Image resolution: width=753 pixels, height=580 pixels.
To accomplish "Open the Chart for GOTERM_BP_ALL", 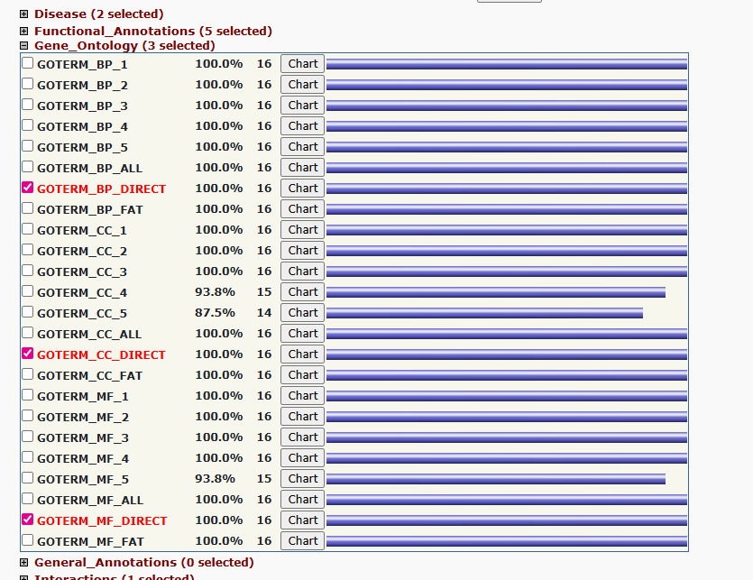I will [x=302, y=168].
